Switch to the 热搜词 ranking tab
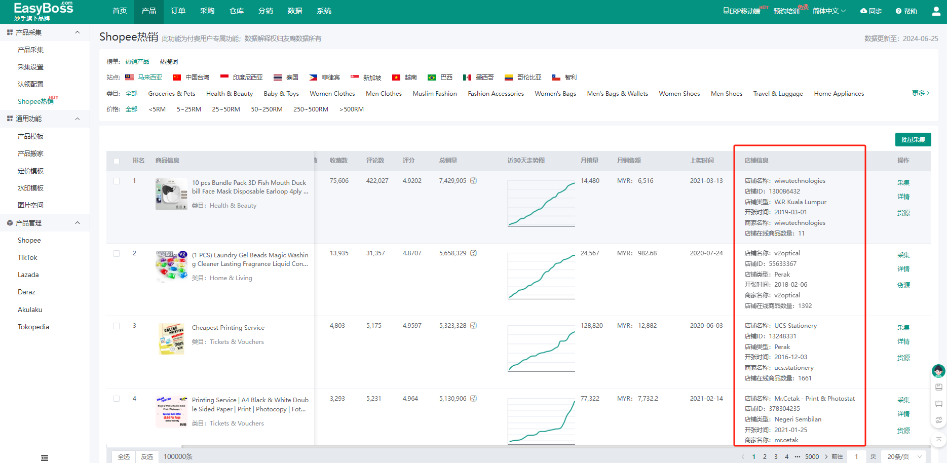947x463 pixels. (169, 62)
